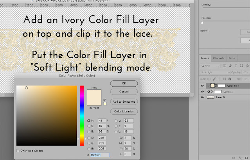Switch to the Paths tab
This screenshot has height=160, width=250.
(232, 58)
